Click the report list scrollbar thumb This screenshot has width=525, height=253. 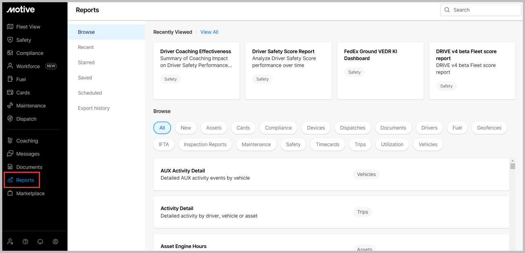(x=512, y=166)
